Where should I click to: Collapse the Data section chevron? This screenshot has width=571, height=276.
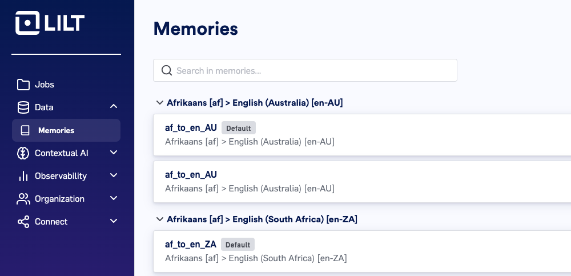coord(114,106)
